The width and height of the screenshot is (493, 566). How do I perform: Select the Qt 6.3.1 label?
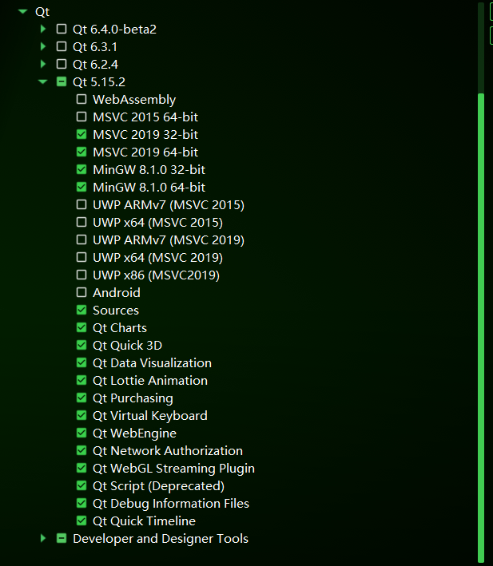[x=95, y=47]
